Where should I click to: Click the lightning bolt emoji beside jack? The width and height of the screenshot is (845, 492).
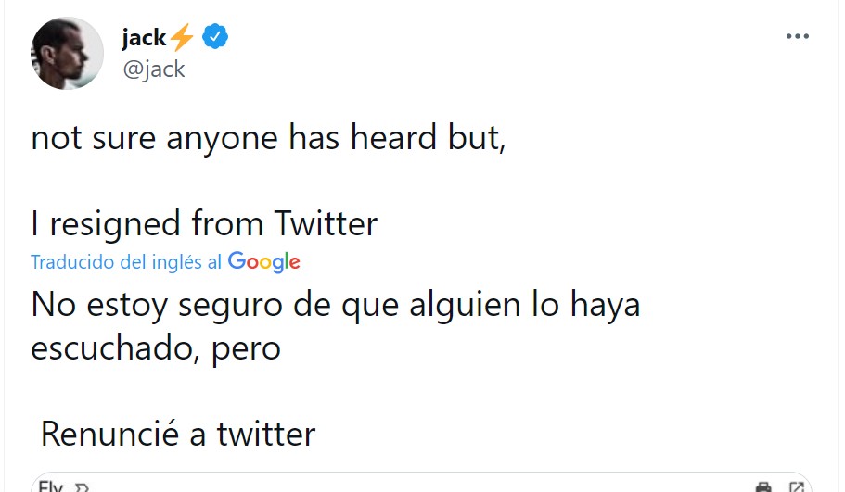click(183, 38)
